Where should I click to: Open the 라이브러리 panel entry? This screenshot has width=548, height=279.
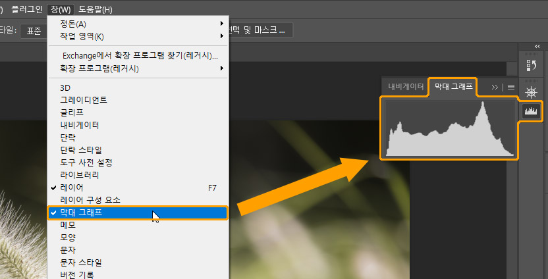(x=138, y=175)
